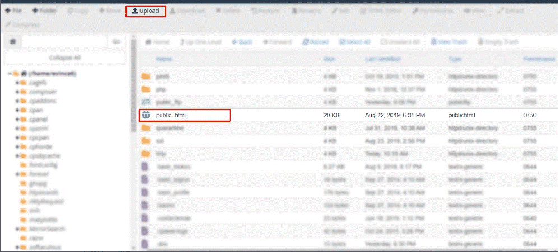Expand the .cagefs folder in the tree
Image resolution: width=558 pixels, height=252 pixels.
[17, 83]
